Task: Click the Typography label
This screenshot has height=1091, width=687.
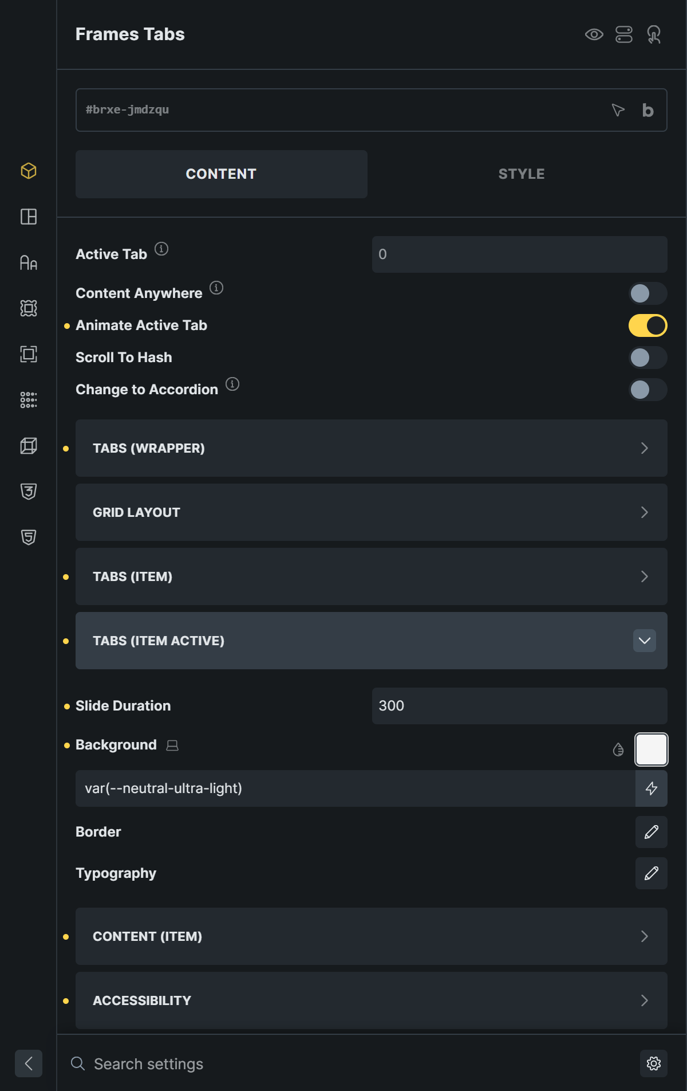Action: tap(116, 873)
